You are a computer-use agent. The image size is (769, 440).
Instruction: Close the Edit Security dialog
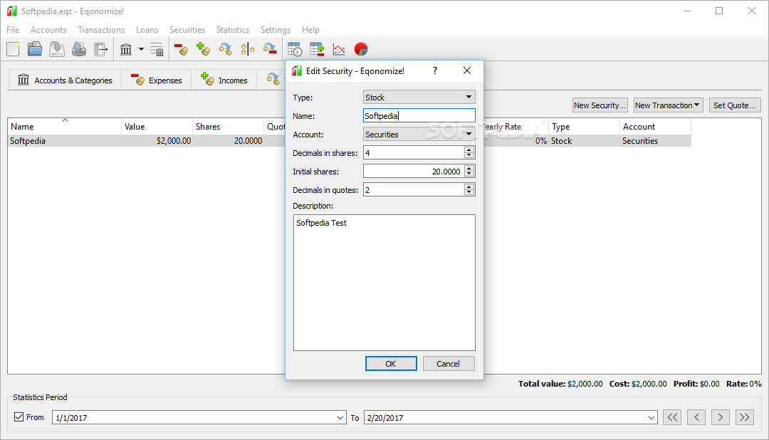(x=467, y=70)
